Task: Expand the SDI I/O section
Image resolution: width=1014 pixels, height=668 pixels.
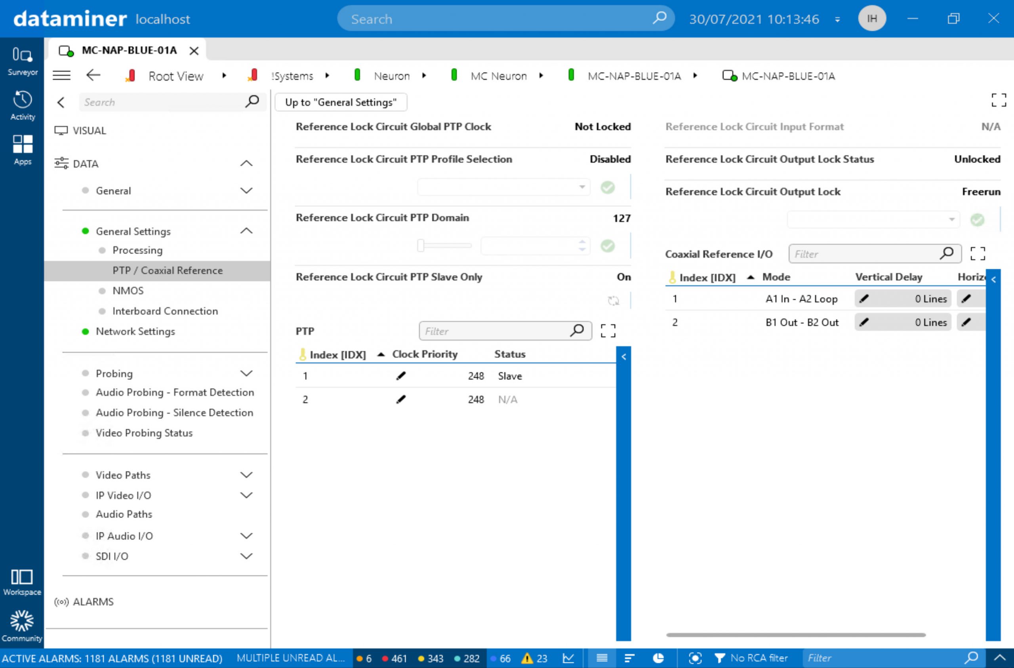Action: [246, 556]
